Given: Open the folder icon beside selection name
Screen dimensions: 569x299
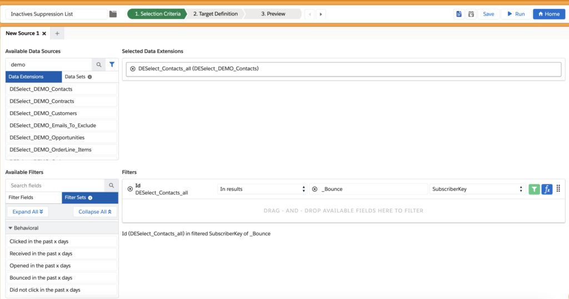Looking at the screenshot, I should point(113,14).
